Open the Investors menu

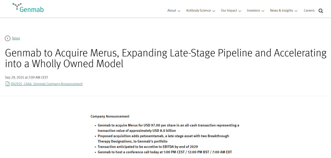point(253,11)
